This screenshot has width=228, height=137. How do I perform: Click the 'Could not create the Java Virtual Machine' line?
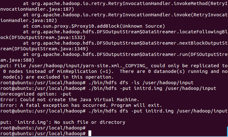tap(70, 100)
